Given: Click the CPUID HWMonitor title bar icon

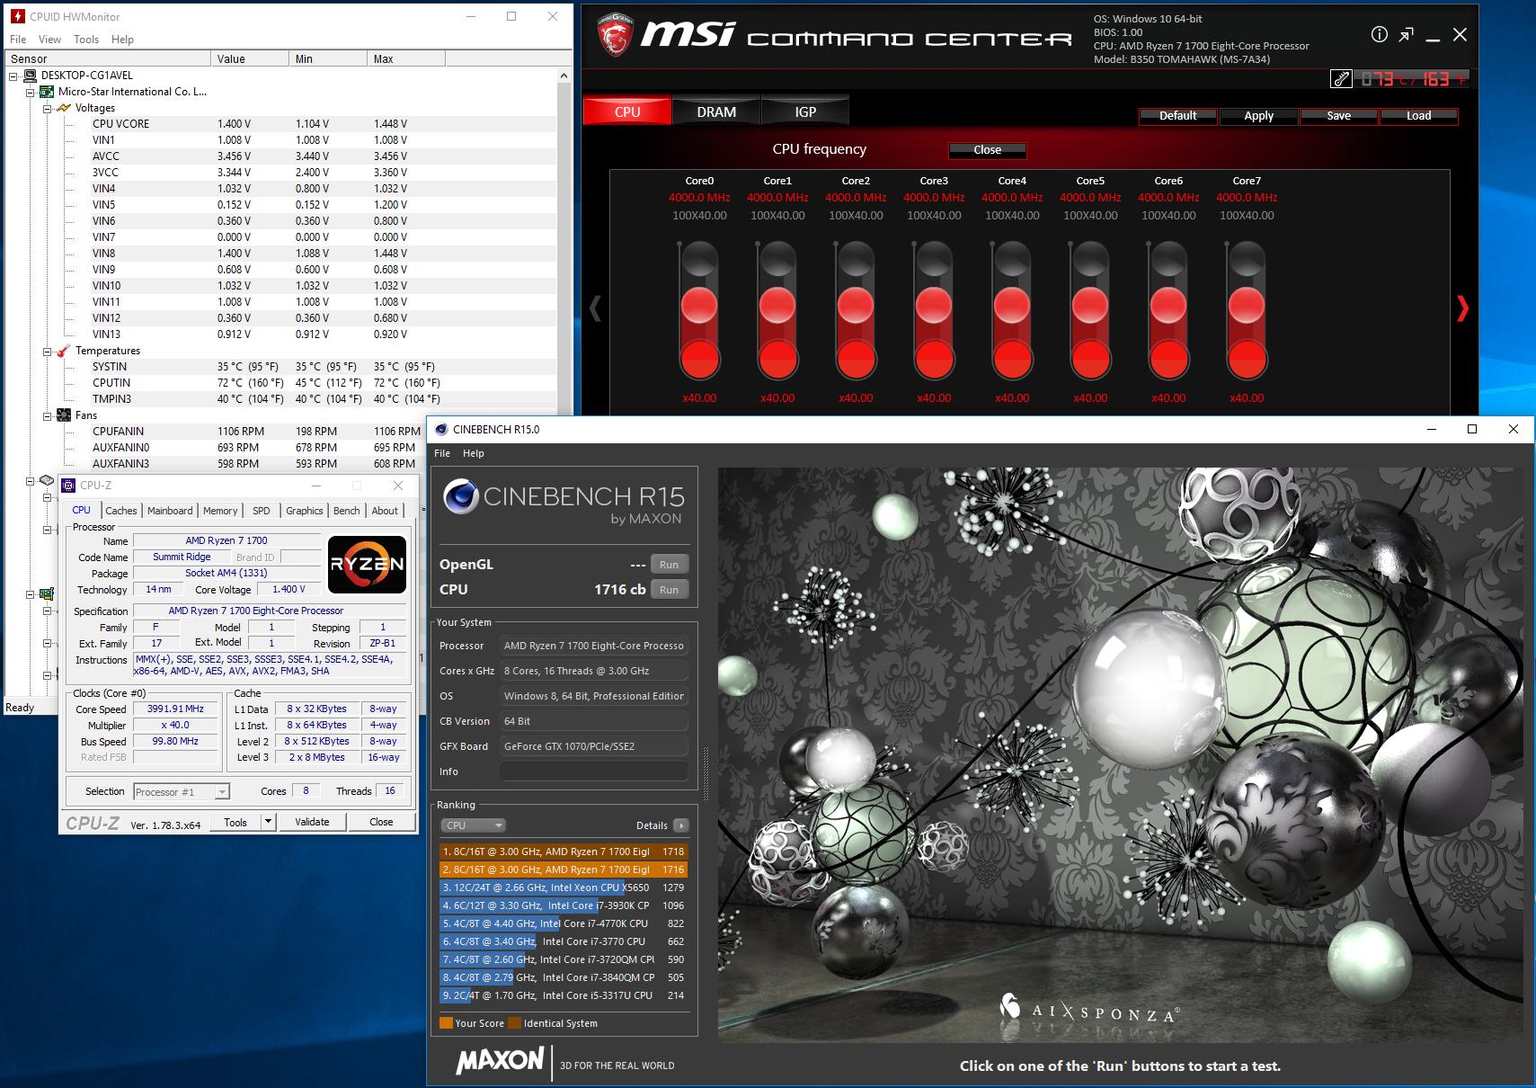Looking at the screenshot, I should click(16, 16).
